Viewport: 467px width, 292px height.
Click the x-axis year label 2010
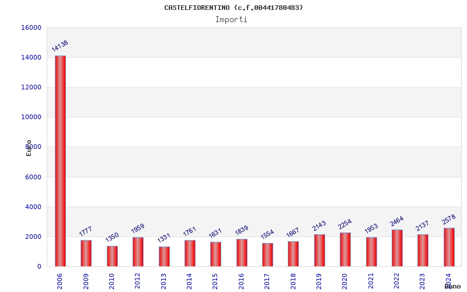[x=111, y=281]
